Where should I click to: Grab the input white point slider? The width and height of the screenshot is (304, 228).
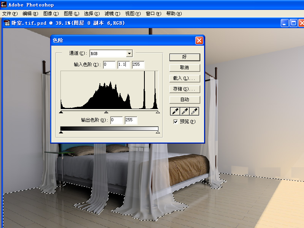tap(158, 112)
